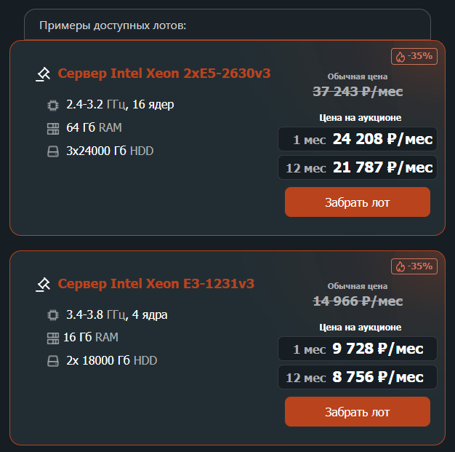Click the CPU chip icon next to 16 ядер
Screen dimensions: 455x452
point(53,106)
